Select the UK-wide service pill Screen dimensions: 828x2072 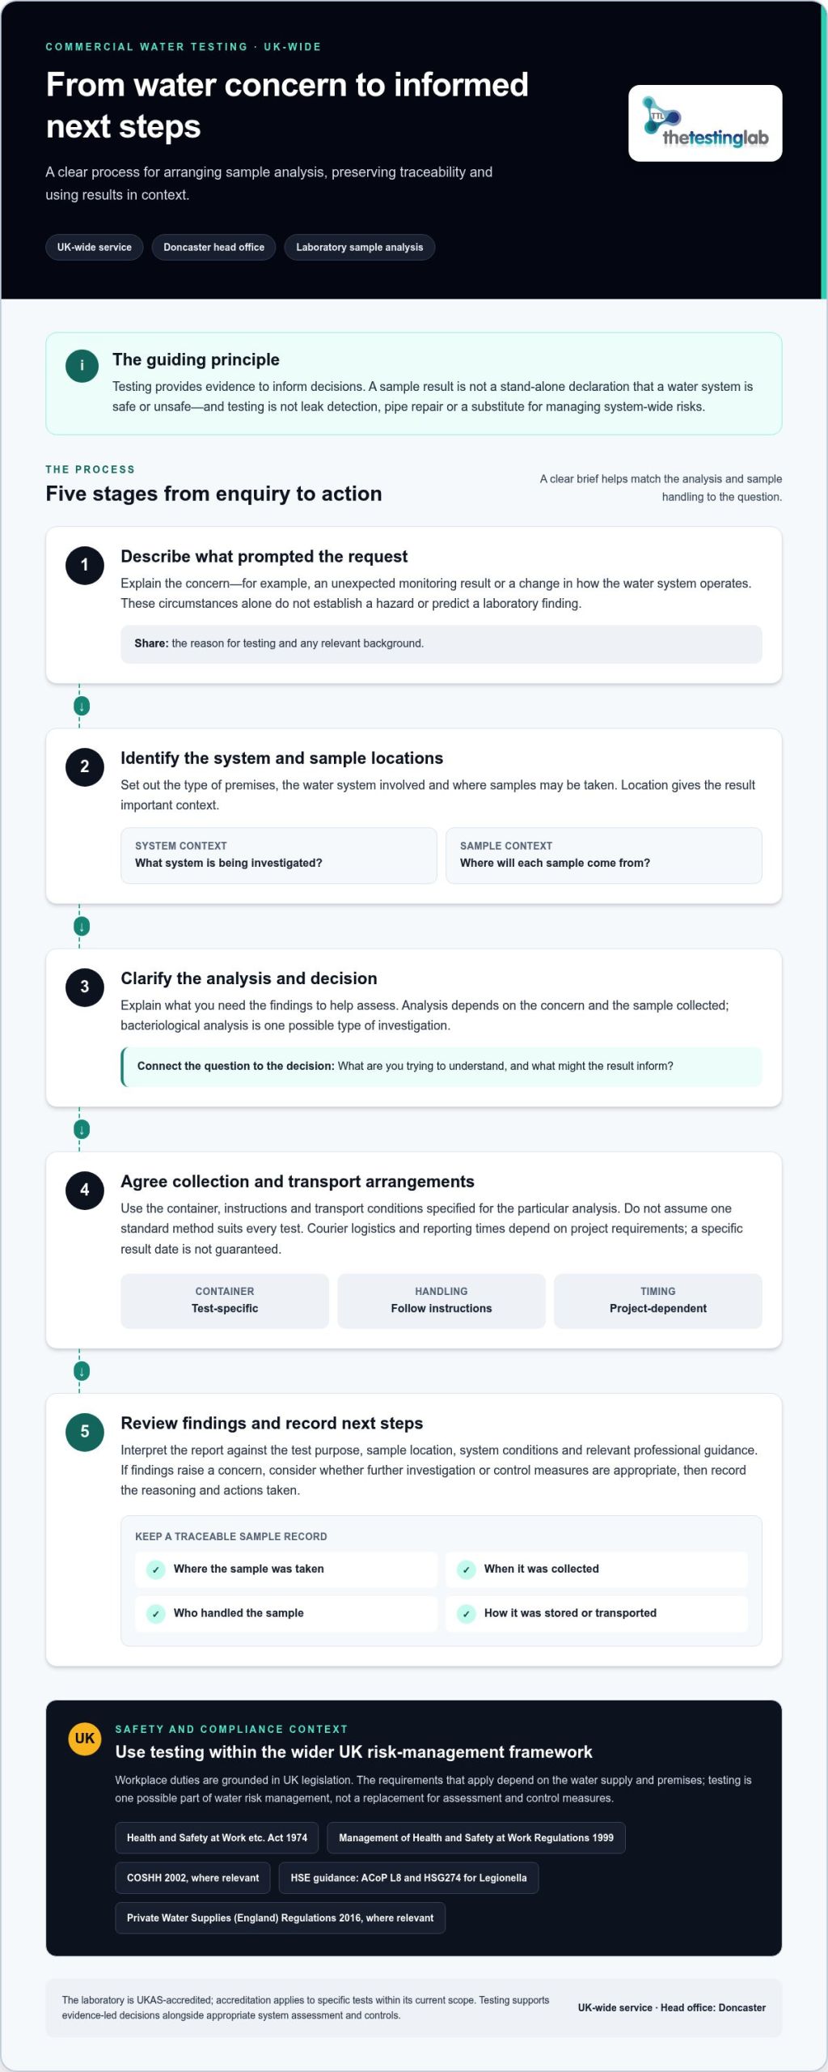coord(95,248)
